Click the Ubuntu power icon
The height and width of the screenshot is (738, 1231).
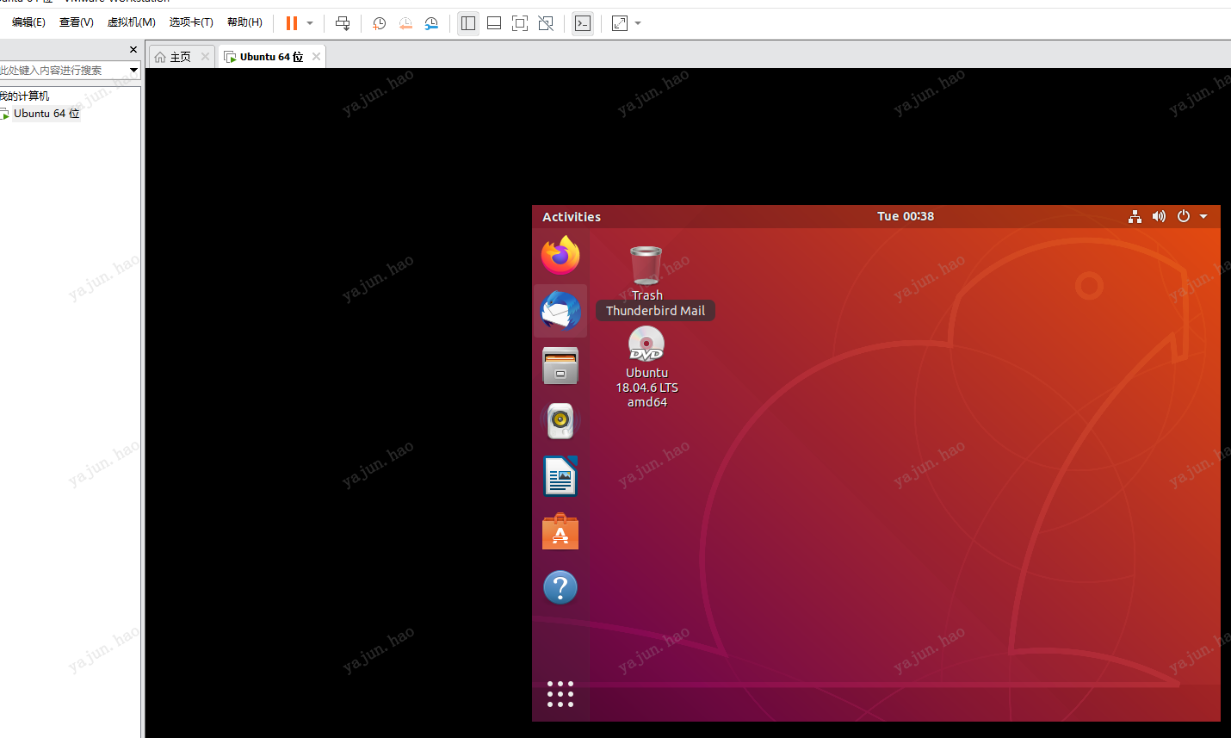pos(1184,216)
